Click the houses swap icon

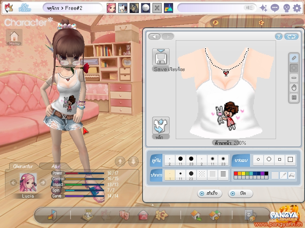coord(215,215)
